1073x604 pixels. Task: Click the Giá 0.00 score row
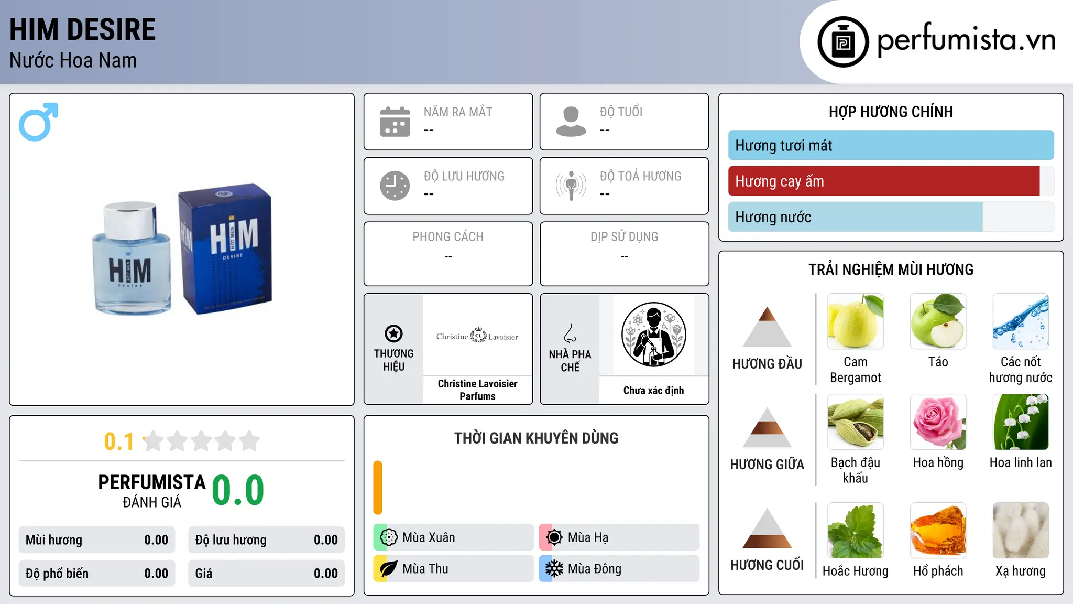[x=266, y=574]
